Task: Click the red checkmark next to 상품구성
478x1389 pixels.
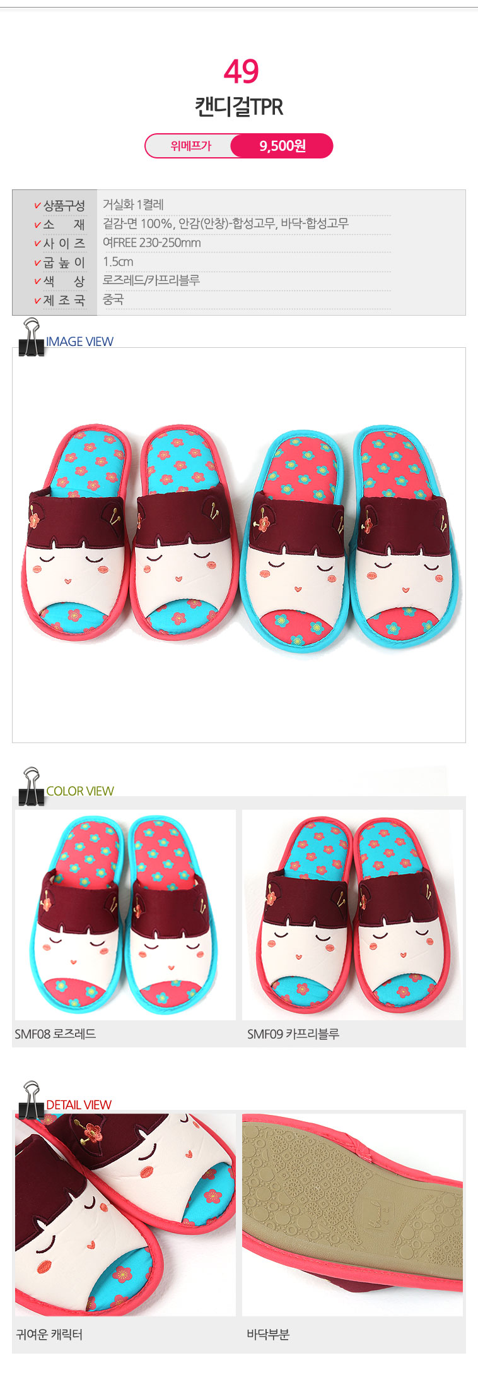Action: point(37,206)
